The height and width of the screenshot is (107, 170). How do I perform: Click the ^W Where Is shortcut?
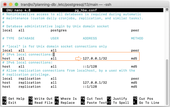tap(66, 99)
